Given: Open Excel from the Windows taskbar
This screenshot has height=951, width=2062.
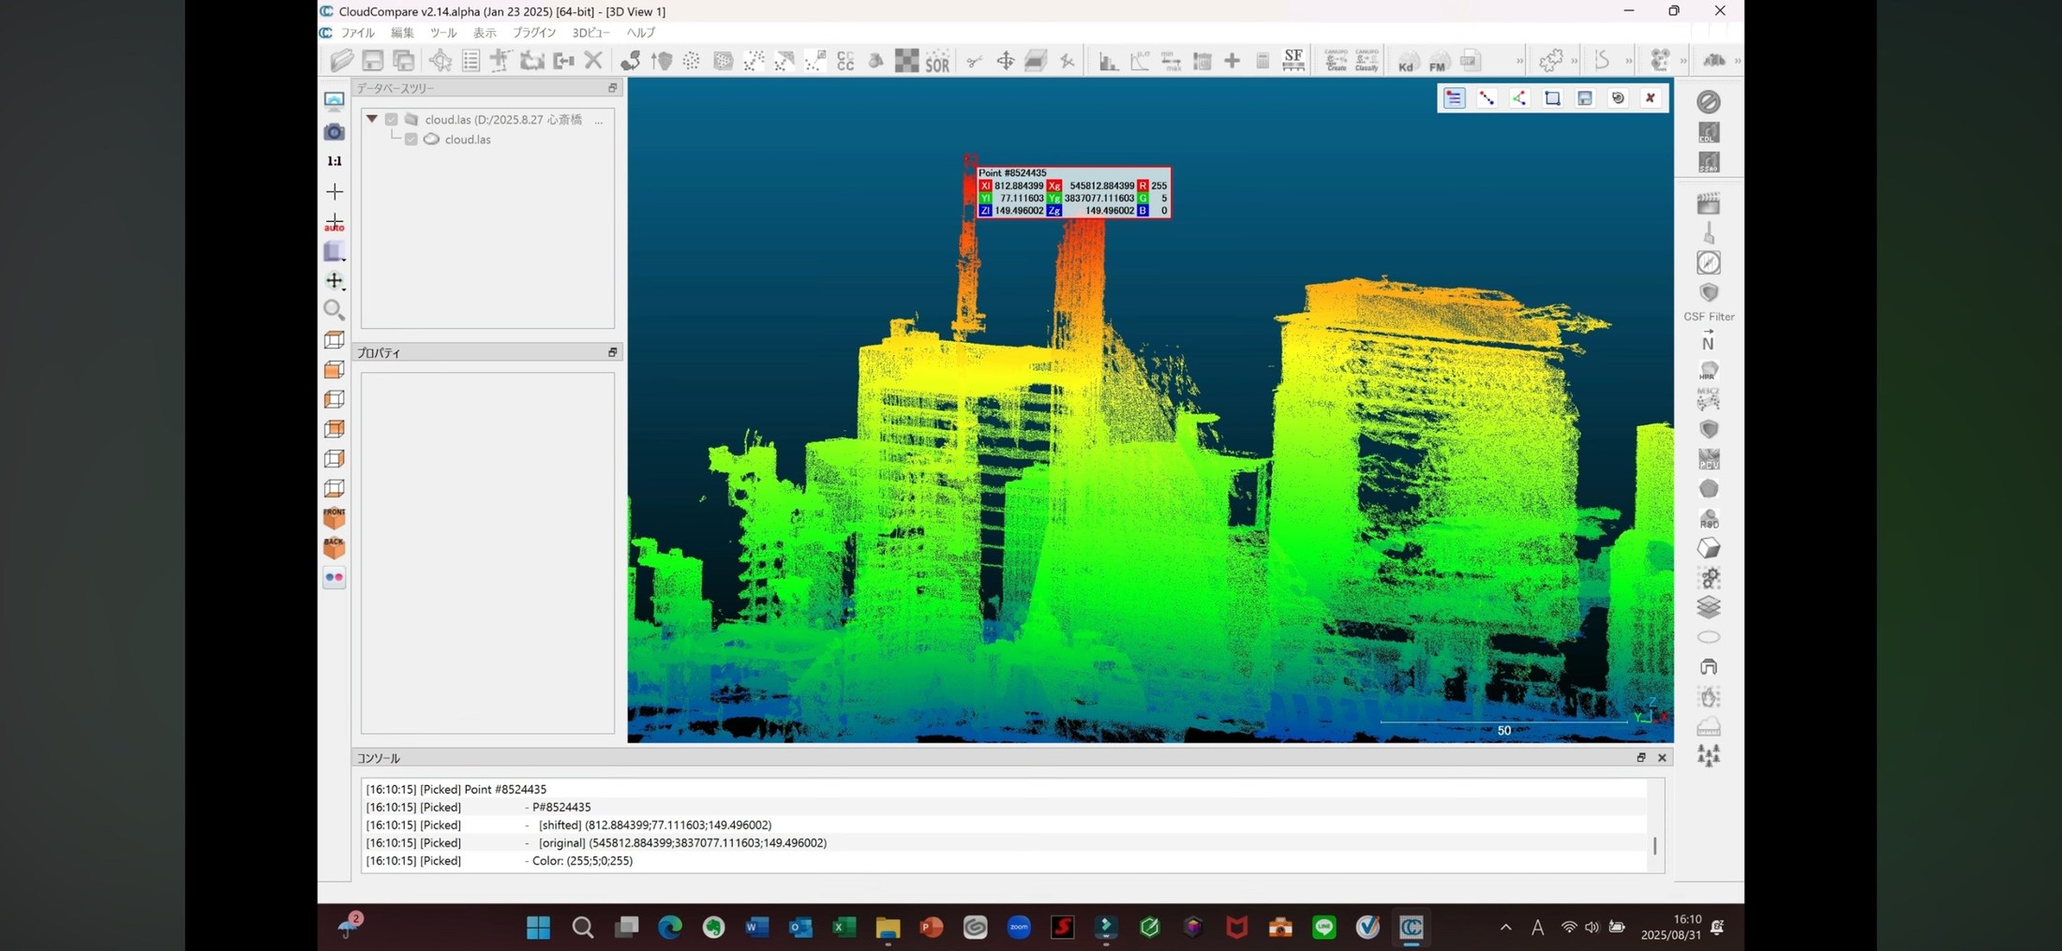Looking at the screenshot, I should pos(844,928).
